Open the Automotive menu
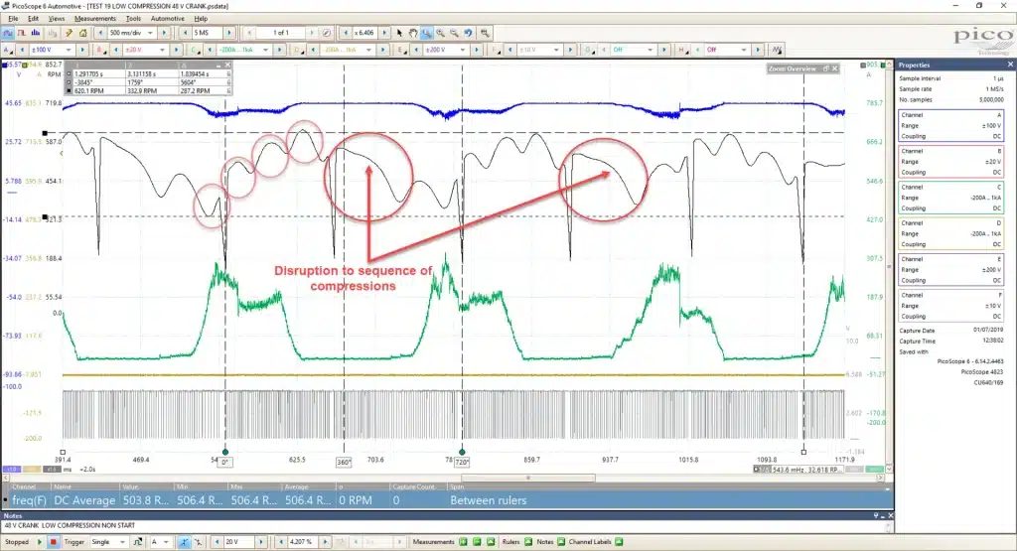1017x551 pixels. (x=167, y=19)
